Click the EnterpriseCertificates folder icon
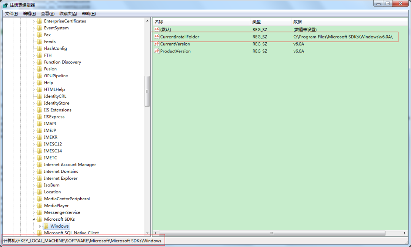This screenshot has height=247, width=411. [40, 21]
